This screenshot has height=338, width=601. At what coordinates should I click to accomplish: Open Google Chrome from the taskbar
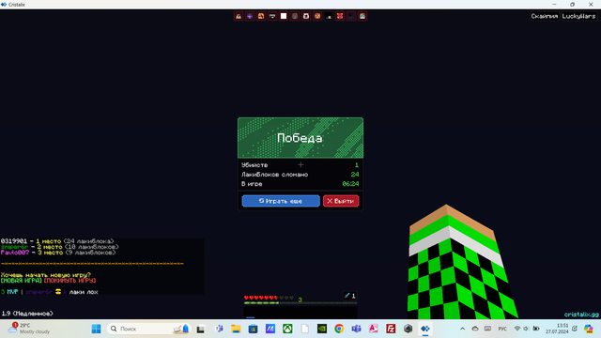point(339,329)
